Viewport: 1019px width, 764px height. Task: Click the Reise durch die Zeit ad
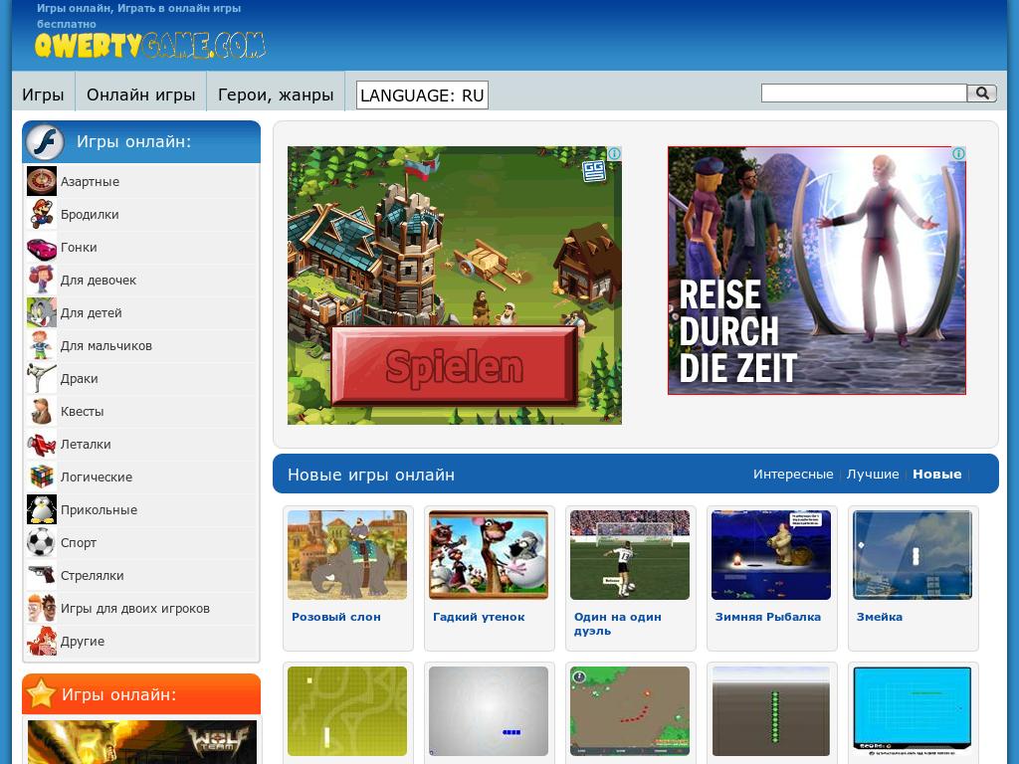tap(817, 271)
